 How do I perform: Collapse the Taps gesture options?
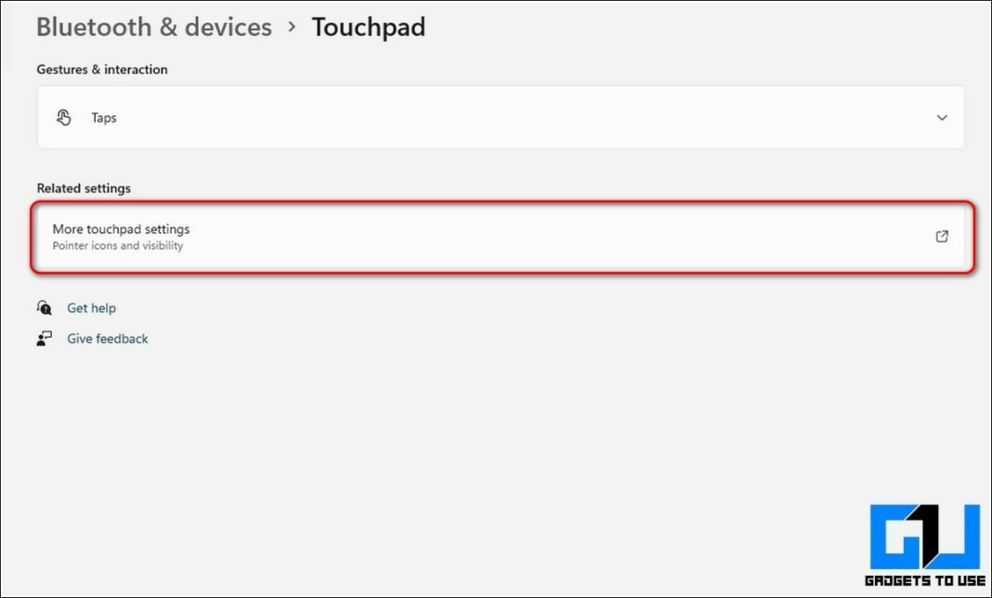(942, 118)
